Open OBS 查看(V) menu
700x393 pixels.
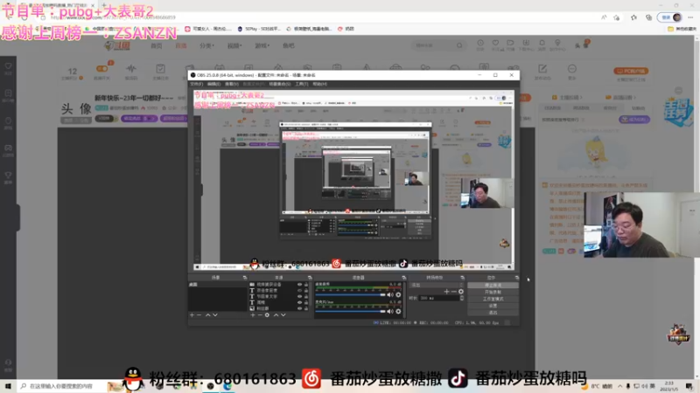click(x=231, y=84)
